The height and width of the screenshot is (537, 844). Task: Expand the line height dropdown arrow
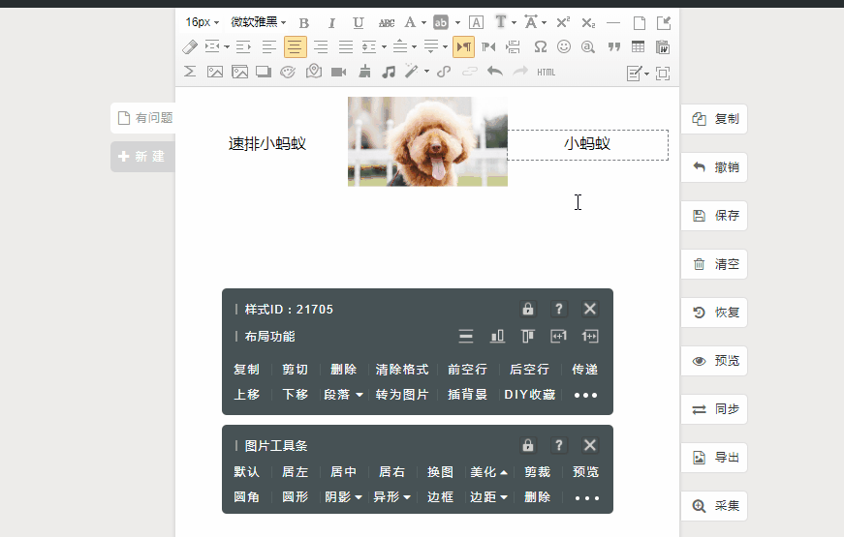pos(385,47)
